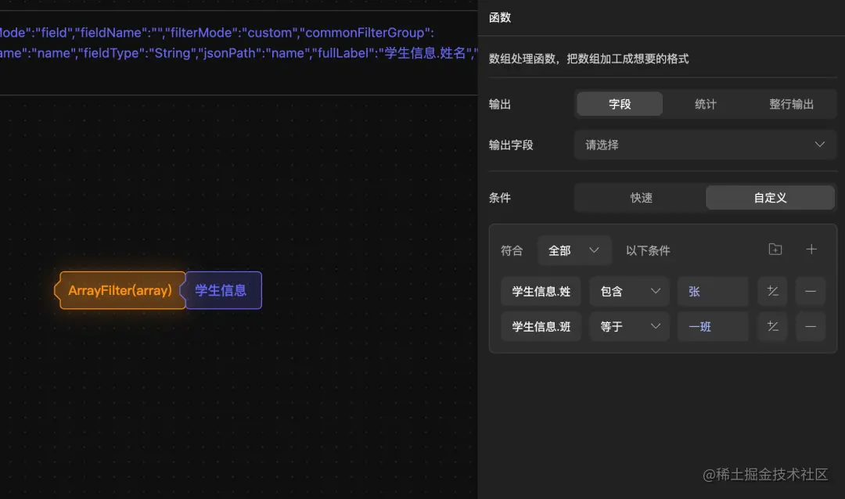The width and height of the screenshot is (845, 499).
Task: Open the 输出字段 请选择 dropdown
Action: (x=704, y=144)
